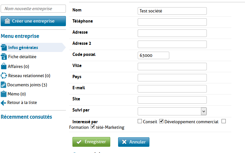Uncheck the Développement commercial checkbox
Screen dimensions: 245x153
pyautogui.click(x=161, y=122)
